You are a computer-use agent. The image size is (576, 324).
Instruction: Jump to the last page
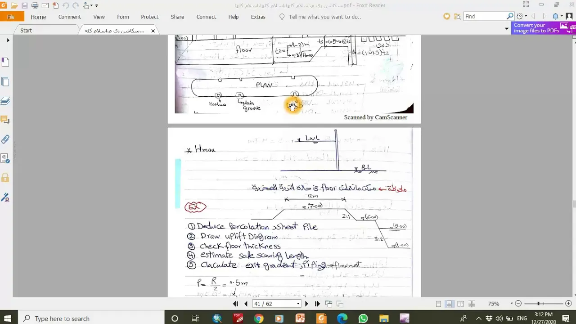(317, 304)
